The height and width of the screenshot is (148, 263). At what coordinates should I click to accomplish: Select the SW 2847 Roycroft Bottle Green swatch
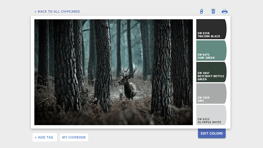211,72
